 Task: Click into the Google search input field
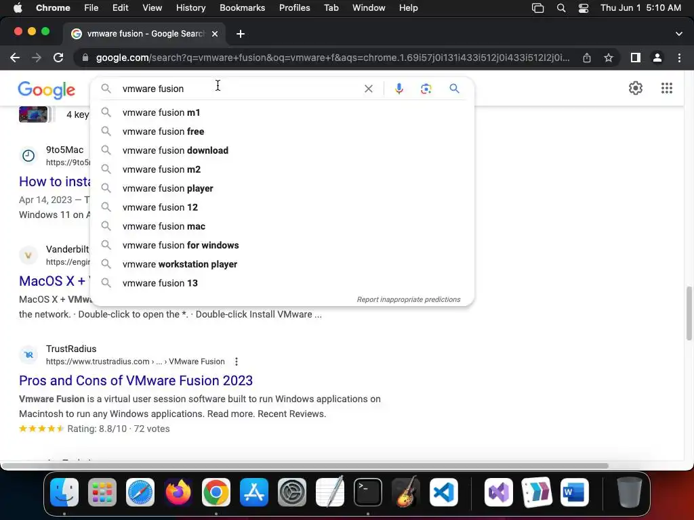point(239,89)
